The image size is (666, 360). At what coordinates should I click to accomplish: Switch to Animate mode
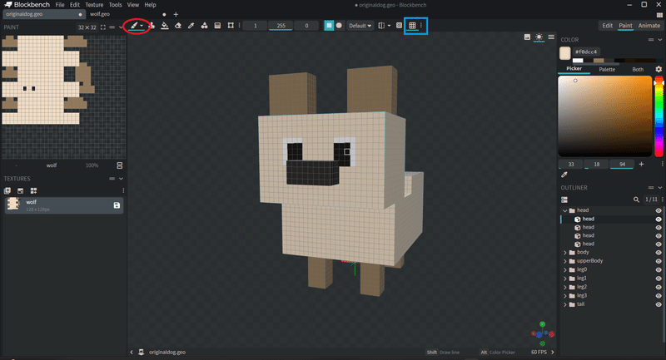[x=649, y=26]
